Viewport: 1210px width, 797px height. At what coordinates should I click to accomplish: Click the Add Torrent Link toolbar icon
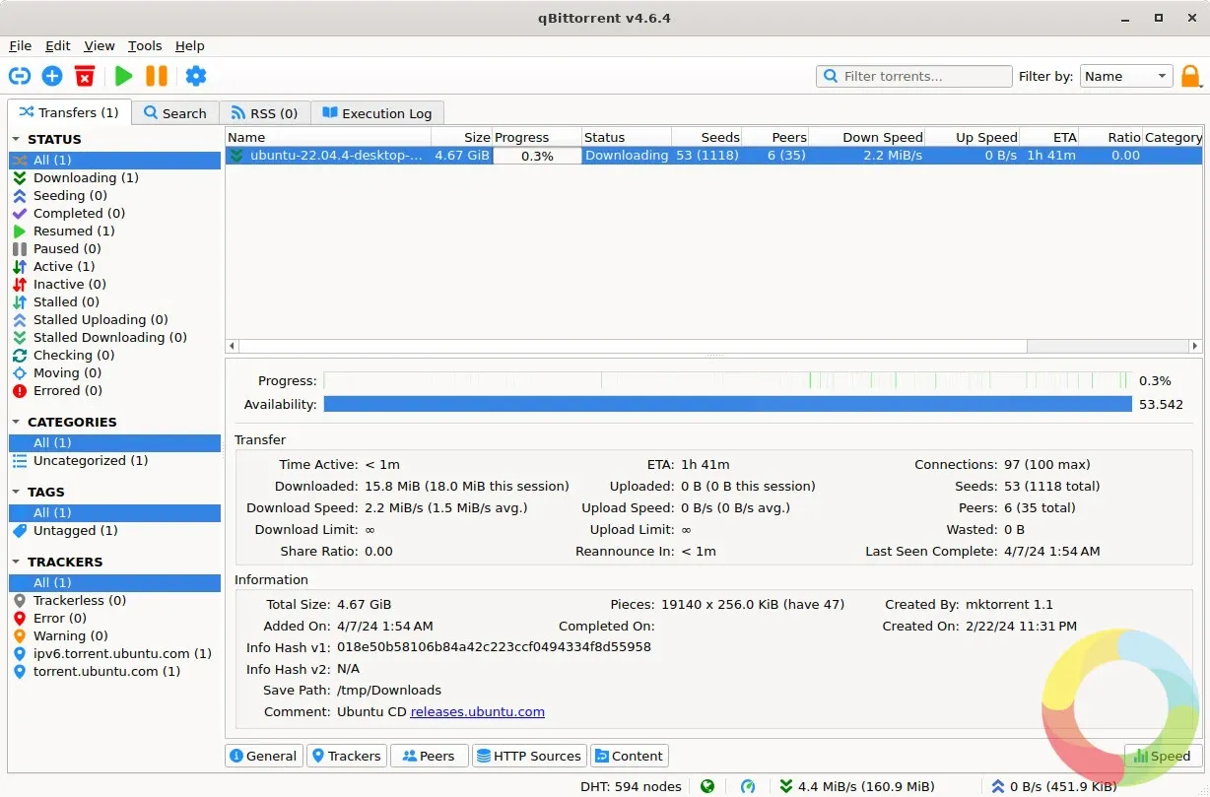click(20, 76)
